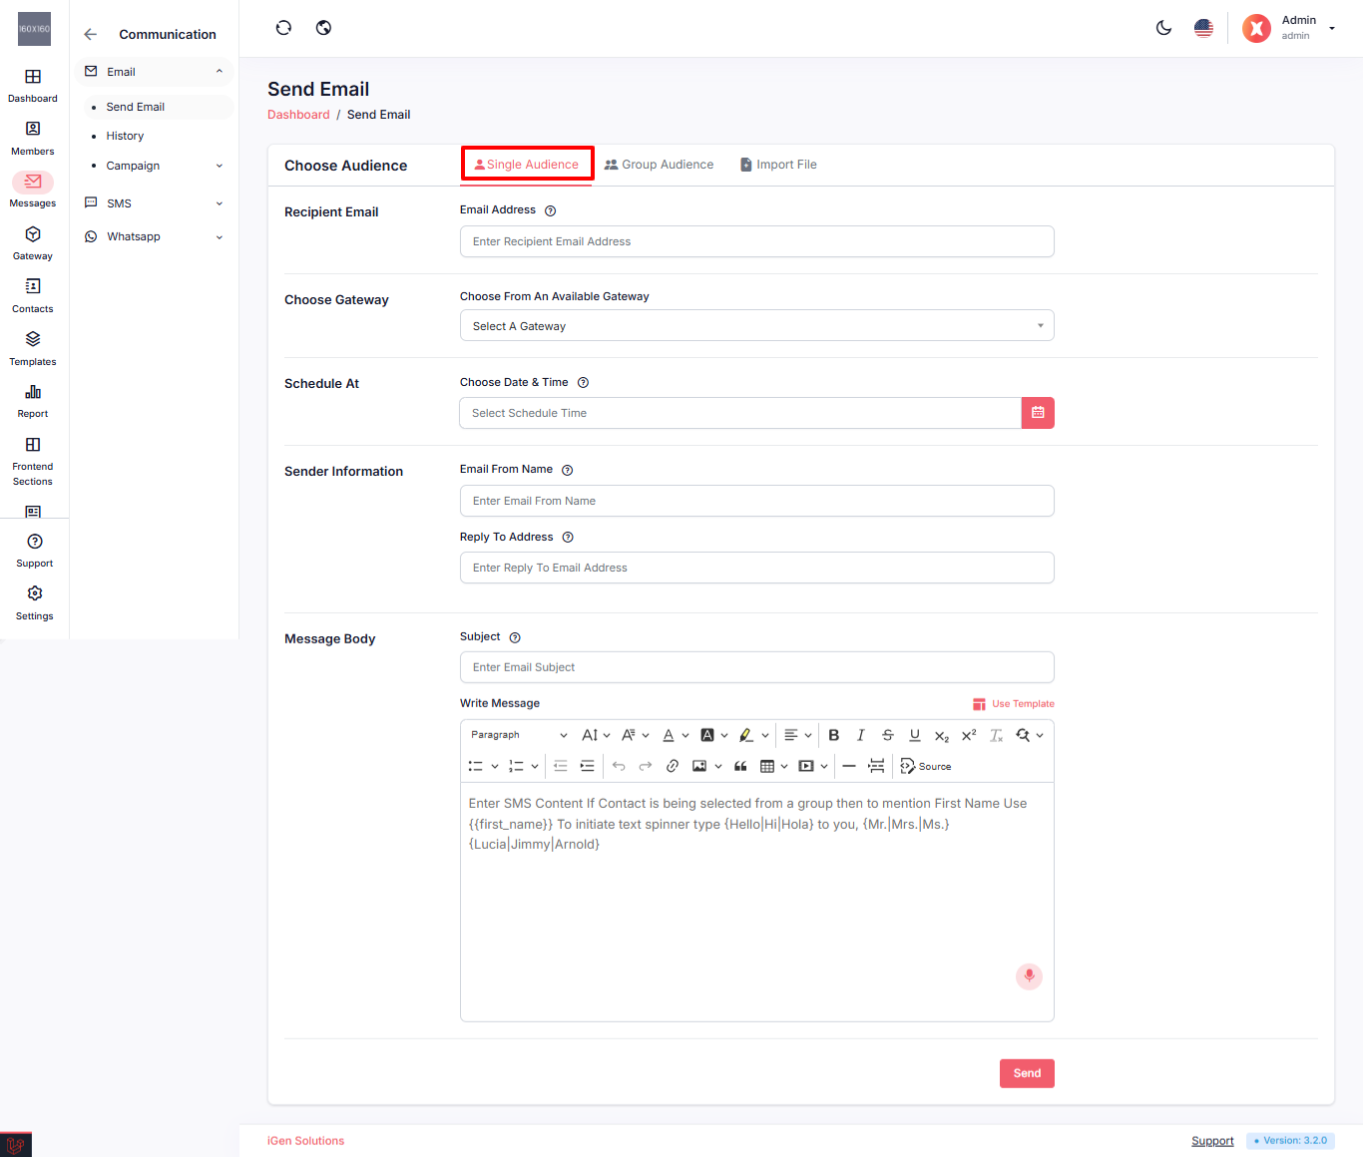Insert a link in the message

[673, 766]
